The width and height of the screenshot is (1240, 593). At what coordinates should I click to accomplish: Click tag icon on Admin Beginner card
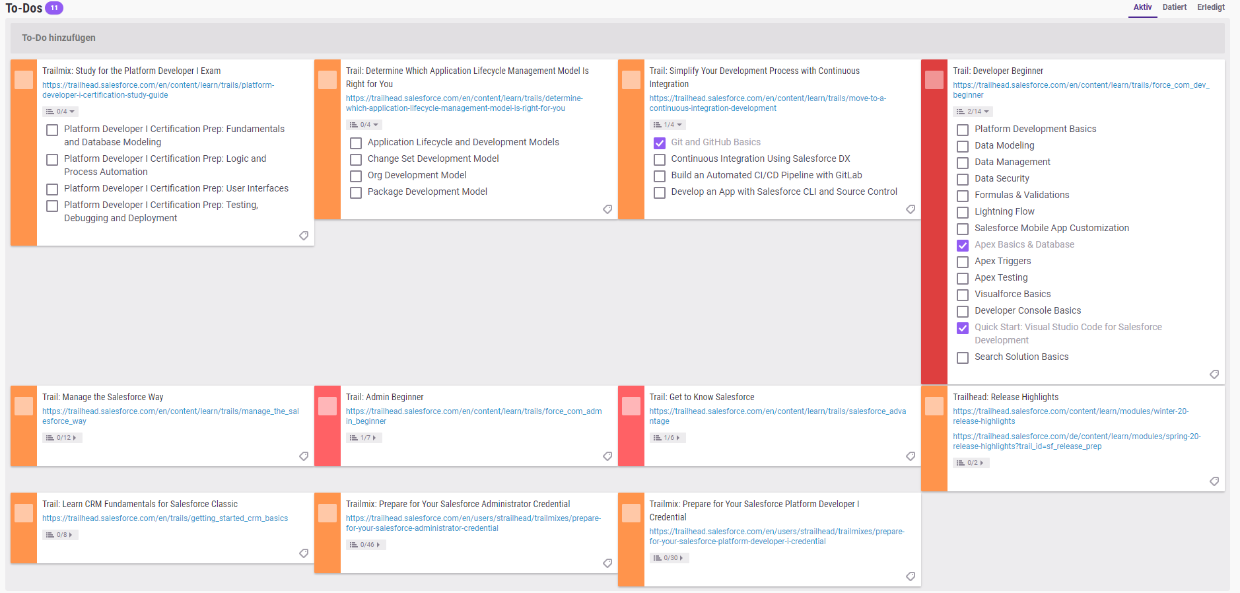[x=607, y=456]
